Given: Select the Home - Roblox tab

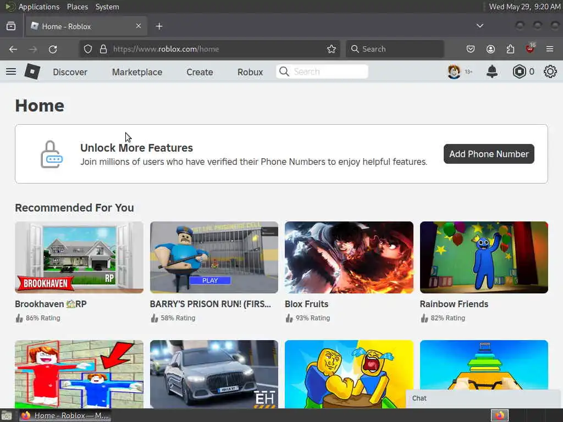Looking at the screenshot, I should point(86,26).
